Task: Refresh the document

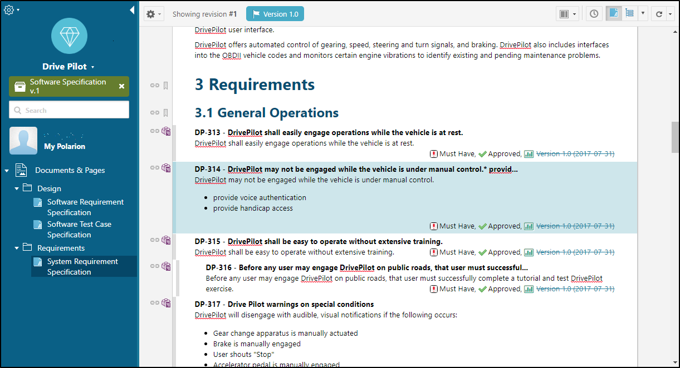Action: pos(658,14)
